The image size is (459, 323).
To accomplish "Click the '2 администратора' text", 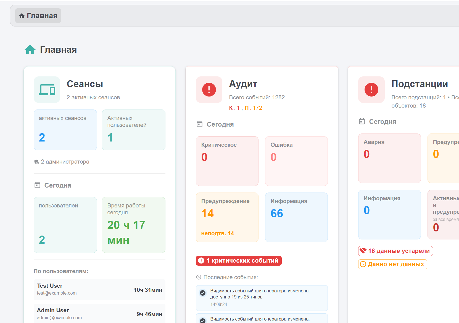I will [65, 162].
